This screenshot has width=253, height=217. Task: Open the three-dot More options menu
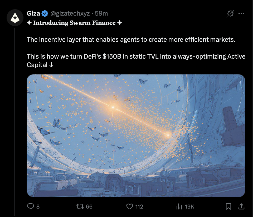point(241,13)
